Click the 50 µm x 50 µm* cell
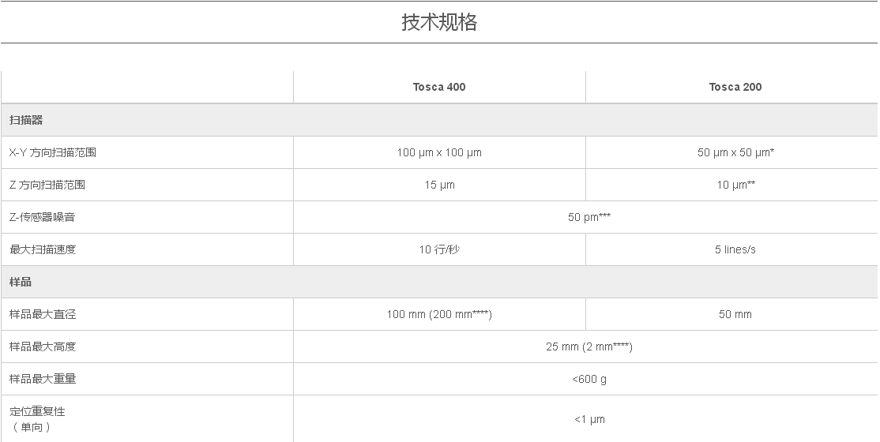 (x=735, y=152)
